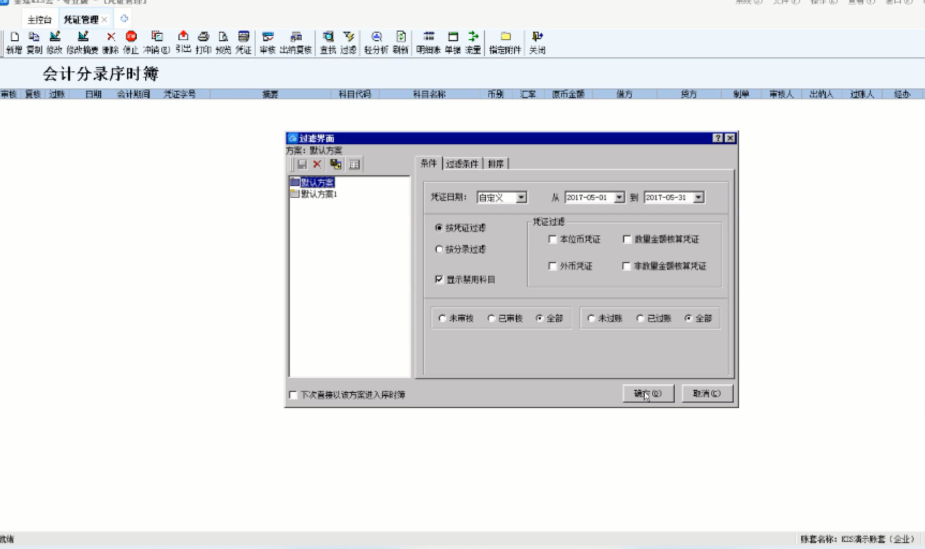The image size is (925, 549).
Task: Click the 取消(C) button
Action: tap(707, 394)
